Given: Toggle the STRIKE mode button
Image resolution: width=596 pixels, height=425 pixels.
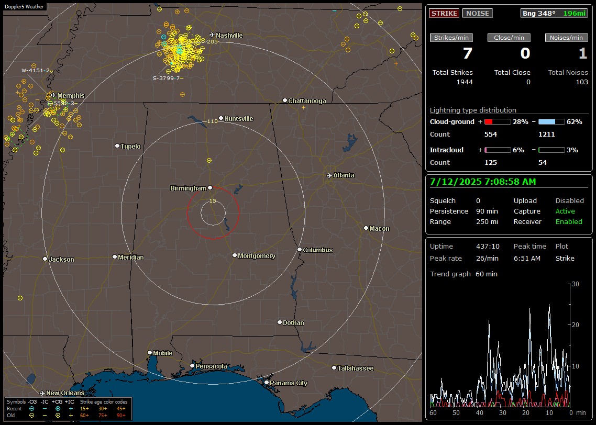Looking at the screenshot, I should pos(444,13).
